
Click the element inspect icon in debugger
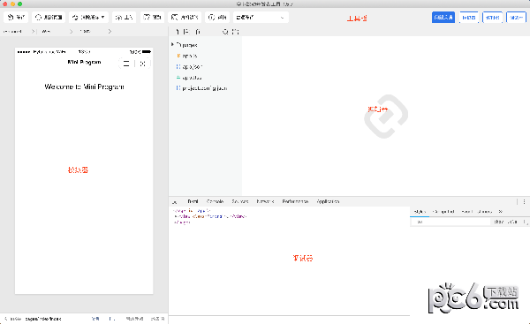tap(174, 201)
